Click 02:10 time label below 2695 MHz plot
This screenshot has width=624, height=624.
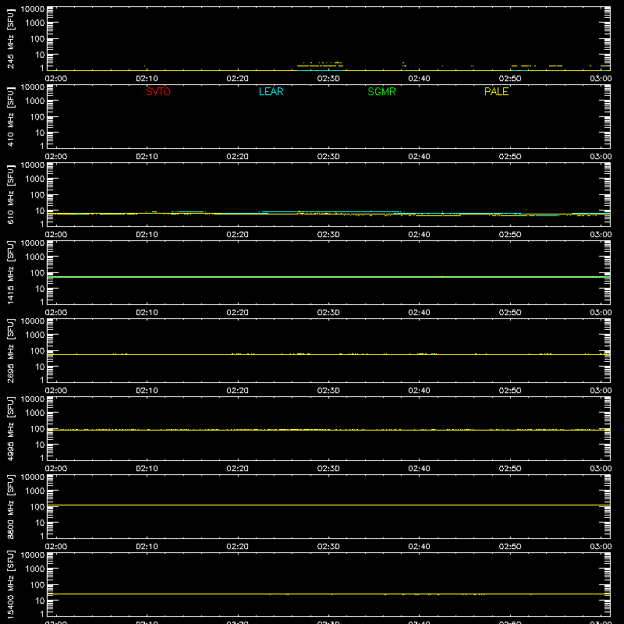pos(147,391)
